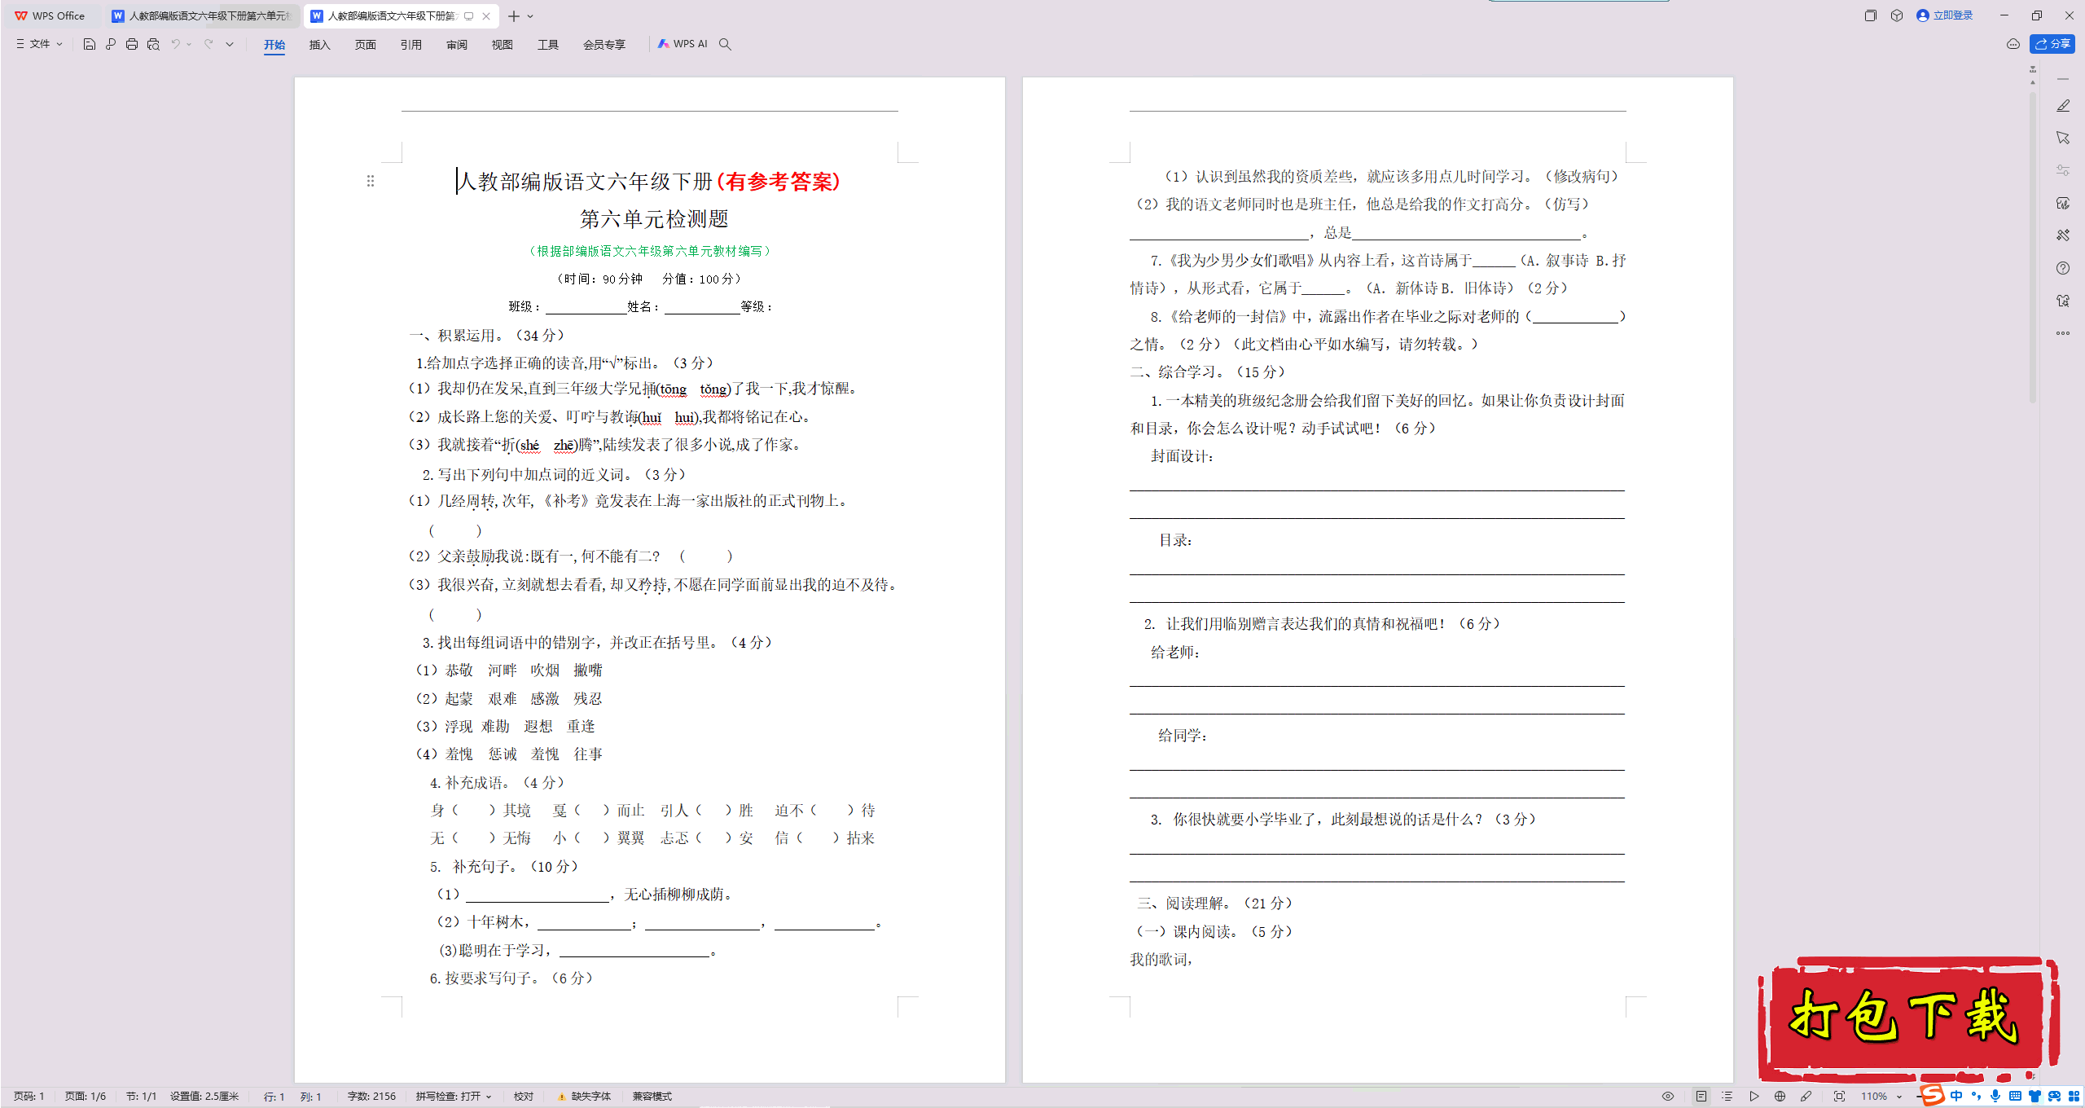Switch to web layout globe icon
The height and width of the screenshot is (1108, 2085).
pos(1780,1097)
